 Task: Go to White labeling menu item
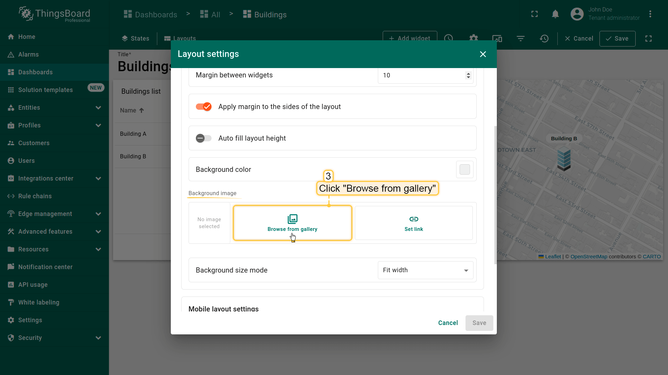point(39,302)
